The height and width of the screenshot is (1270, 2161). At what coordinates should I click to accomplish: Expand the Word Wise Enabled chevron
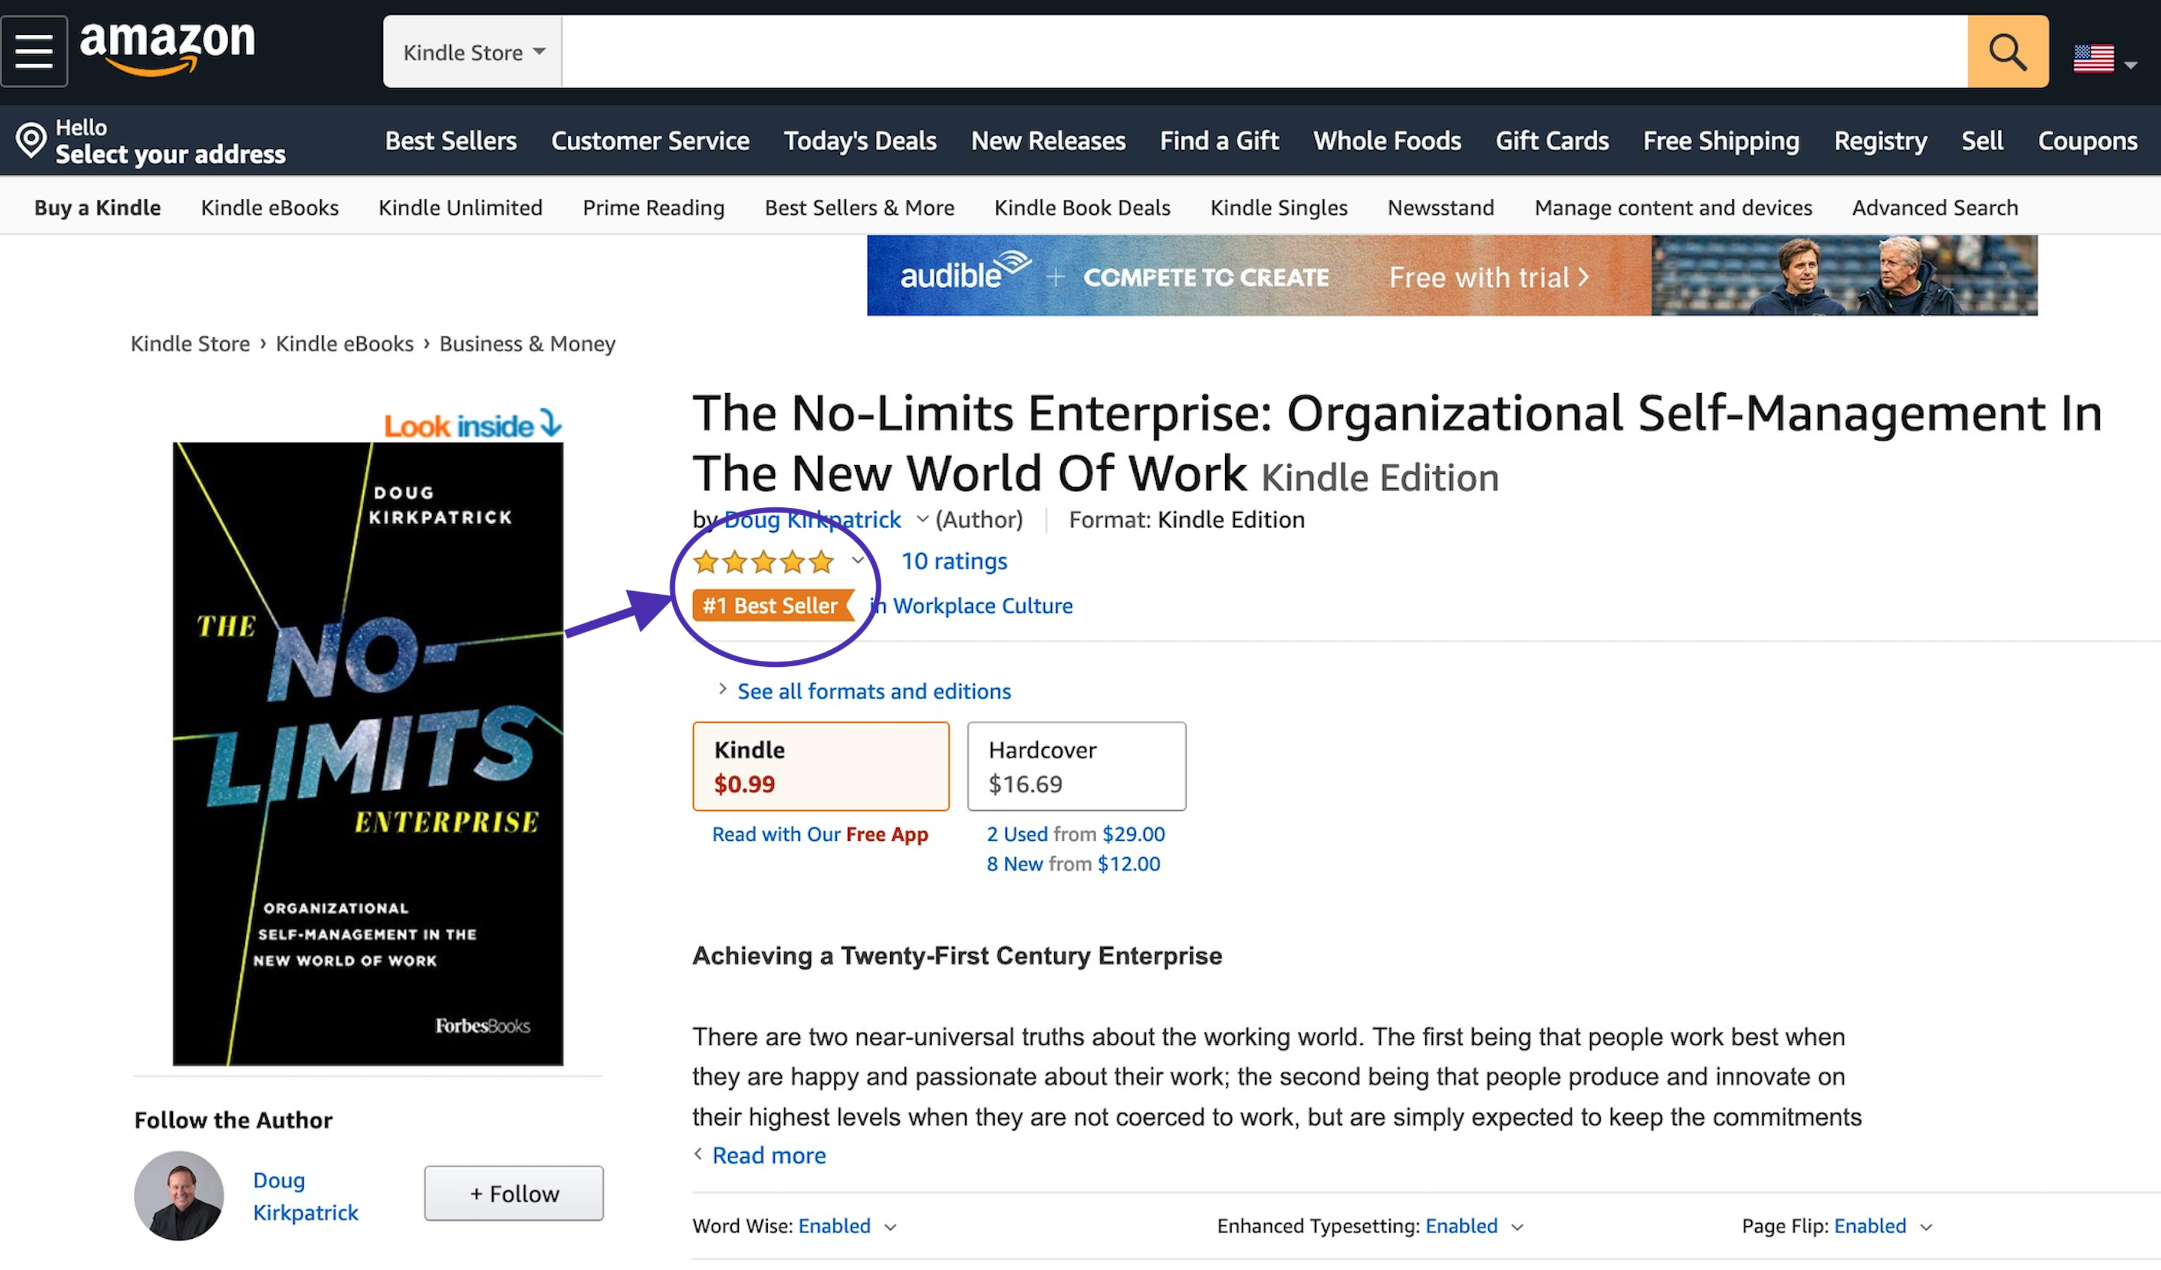point(890,1227)
